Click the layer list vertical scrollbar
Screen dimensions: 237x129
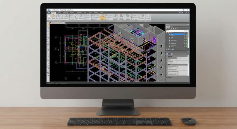point(188,39)
